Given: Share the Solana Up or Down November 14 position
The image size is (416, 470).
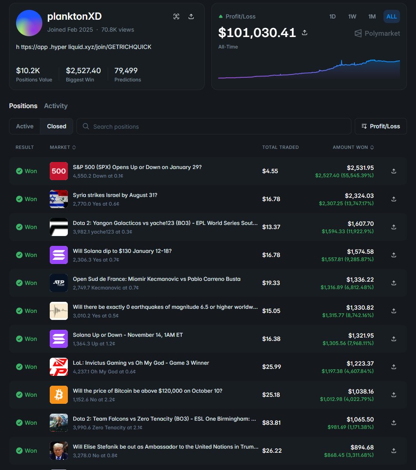Looking at the screenshot, I should (x=394, y=339).
